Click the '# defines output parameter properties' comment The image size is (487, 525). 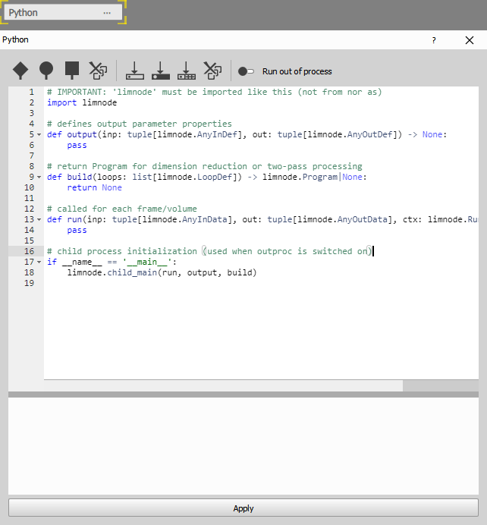click(140, 124)
